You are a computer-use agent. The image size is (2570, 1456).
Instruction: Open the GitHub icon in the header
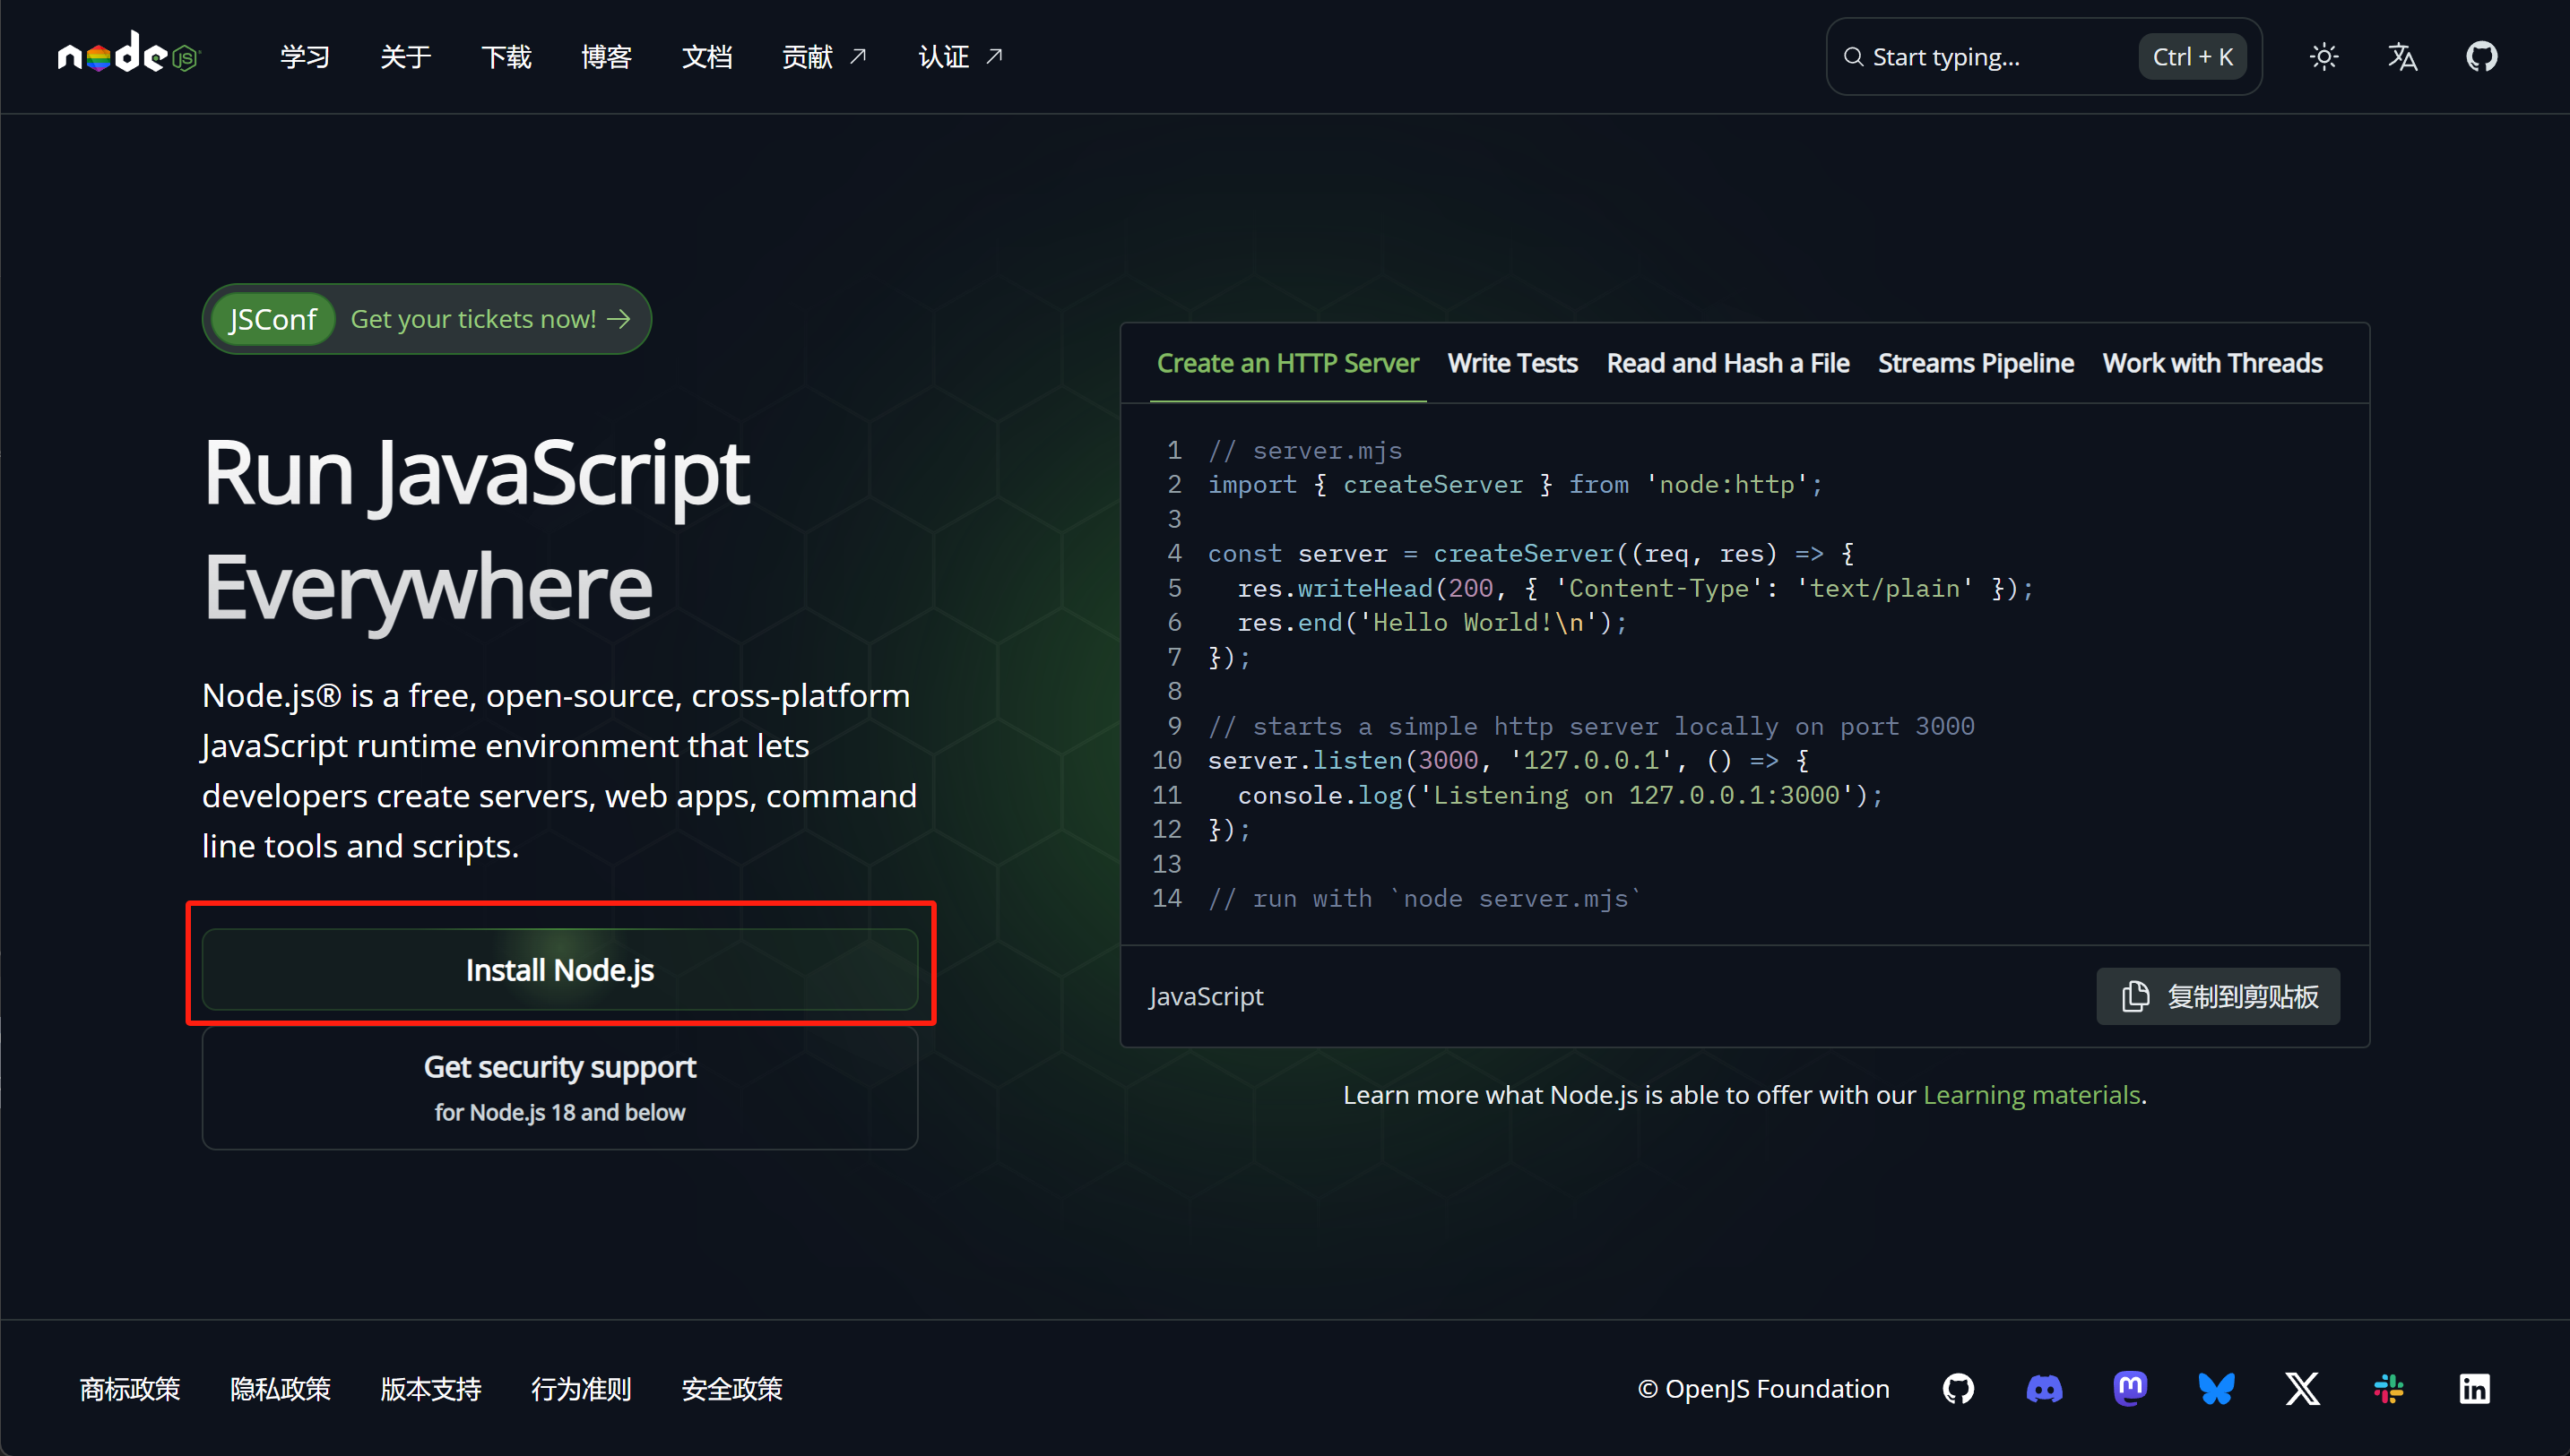(2481, 57)
